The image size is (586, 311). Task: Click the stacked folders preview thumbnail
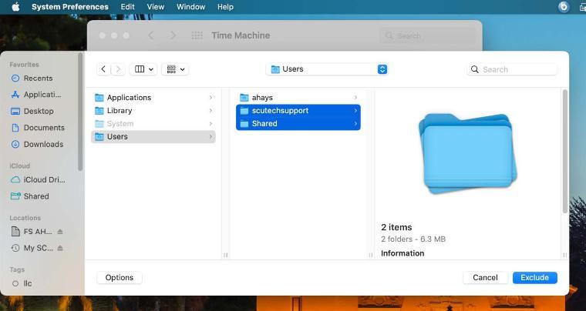pyautogui.click(x=468, y=154)
